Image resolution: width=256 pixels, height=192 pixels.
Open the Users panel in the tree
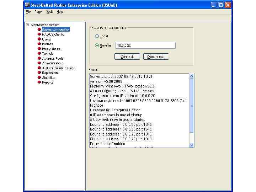(x=46, y=39)
